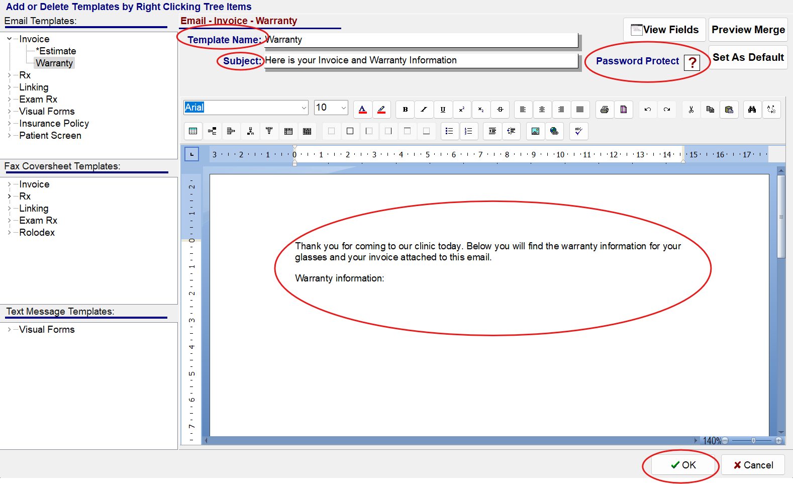Paste from clipboard using the paste icon
The width and height of the screenshot is (793, 484).
point(729,110)
